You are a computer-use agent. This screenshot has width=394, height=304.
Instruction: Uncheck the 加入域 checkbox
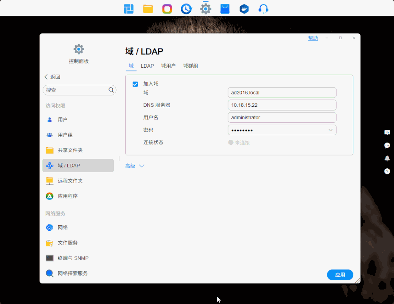[x=135, y=84]
